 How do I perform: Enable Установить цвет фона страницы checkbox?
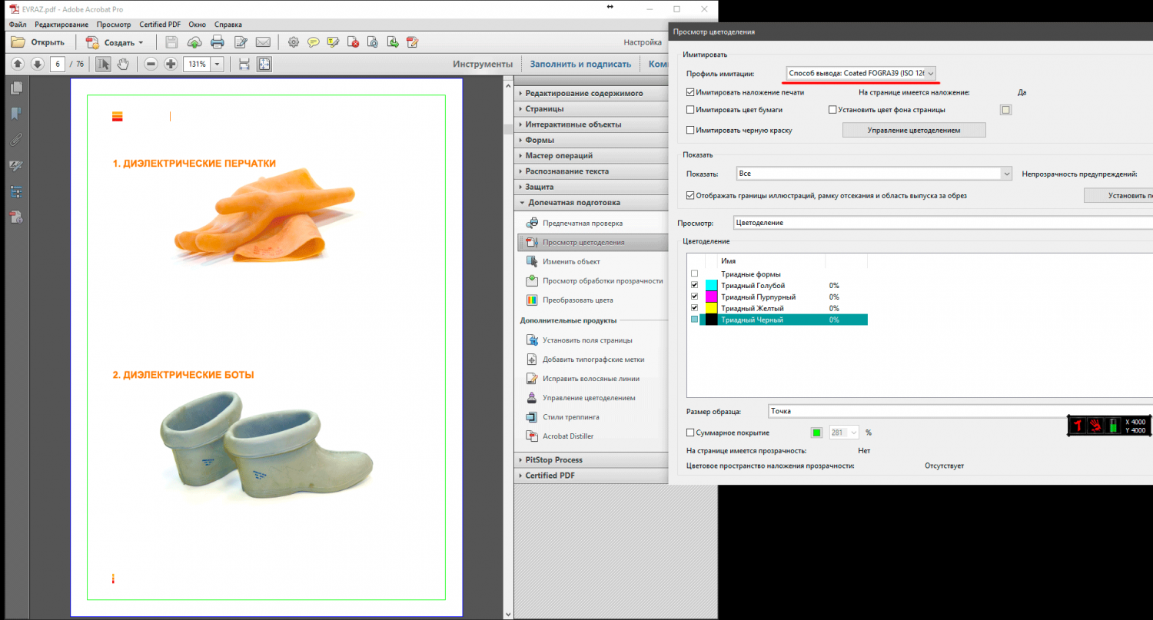point(832,110)
